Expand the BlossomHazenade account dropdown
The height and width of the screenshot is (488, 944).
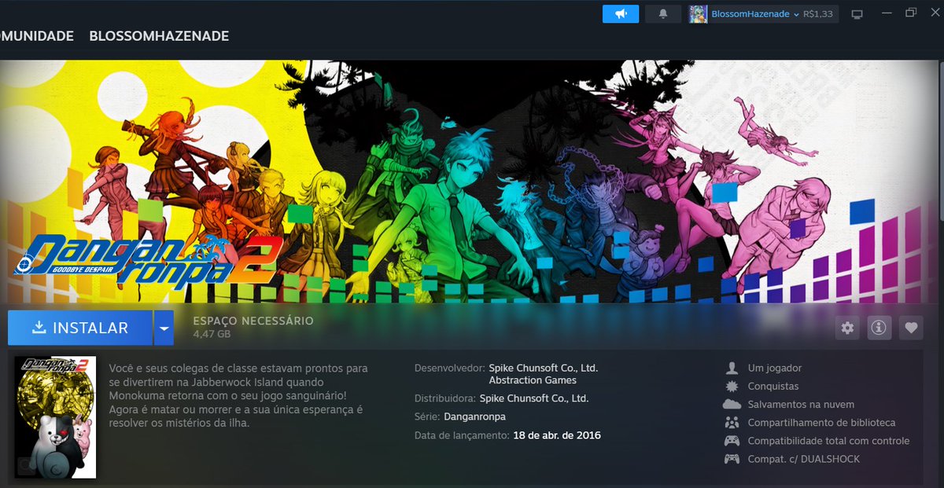[796, 14]
